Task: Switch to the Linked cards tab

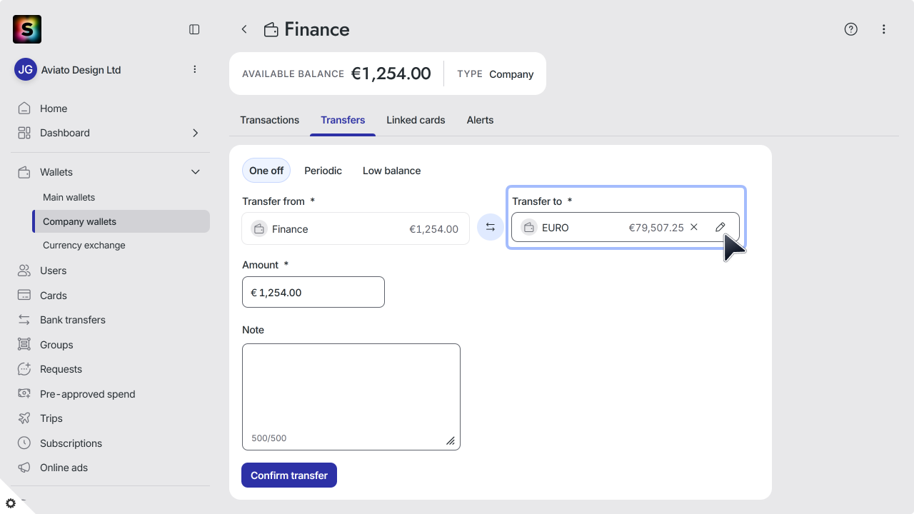Action: tap(416, 120)
